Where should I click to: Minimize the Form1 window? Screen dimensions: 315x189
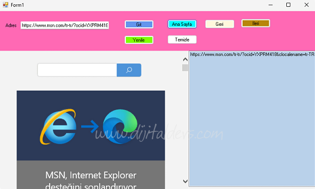pyautogui.click(x=271, y=5)
